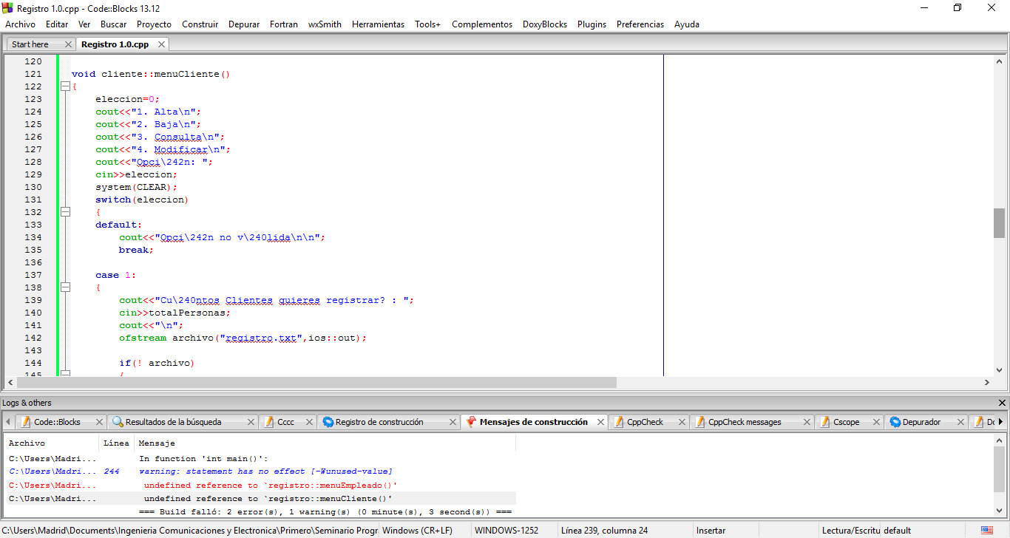Close the Cccc log tab
Screen dimensions: 1010x538
point(311,422)
